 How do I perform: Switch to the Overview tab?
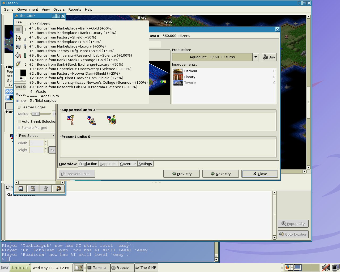[68, 164]
